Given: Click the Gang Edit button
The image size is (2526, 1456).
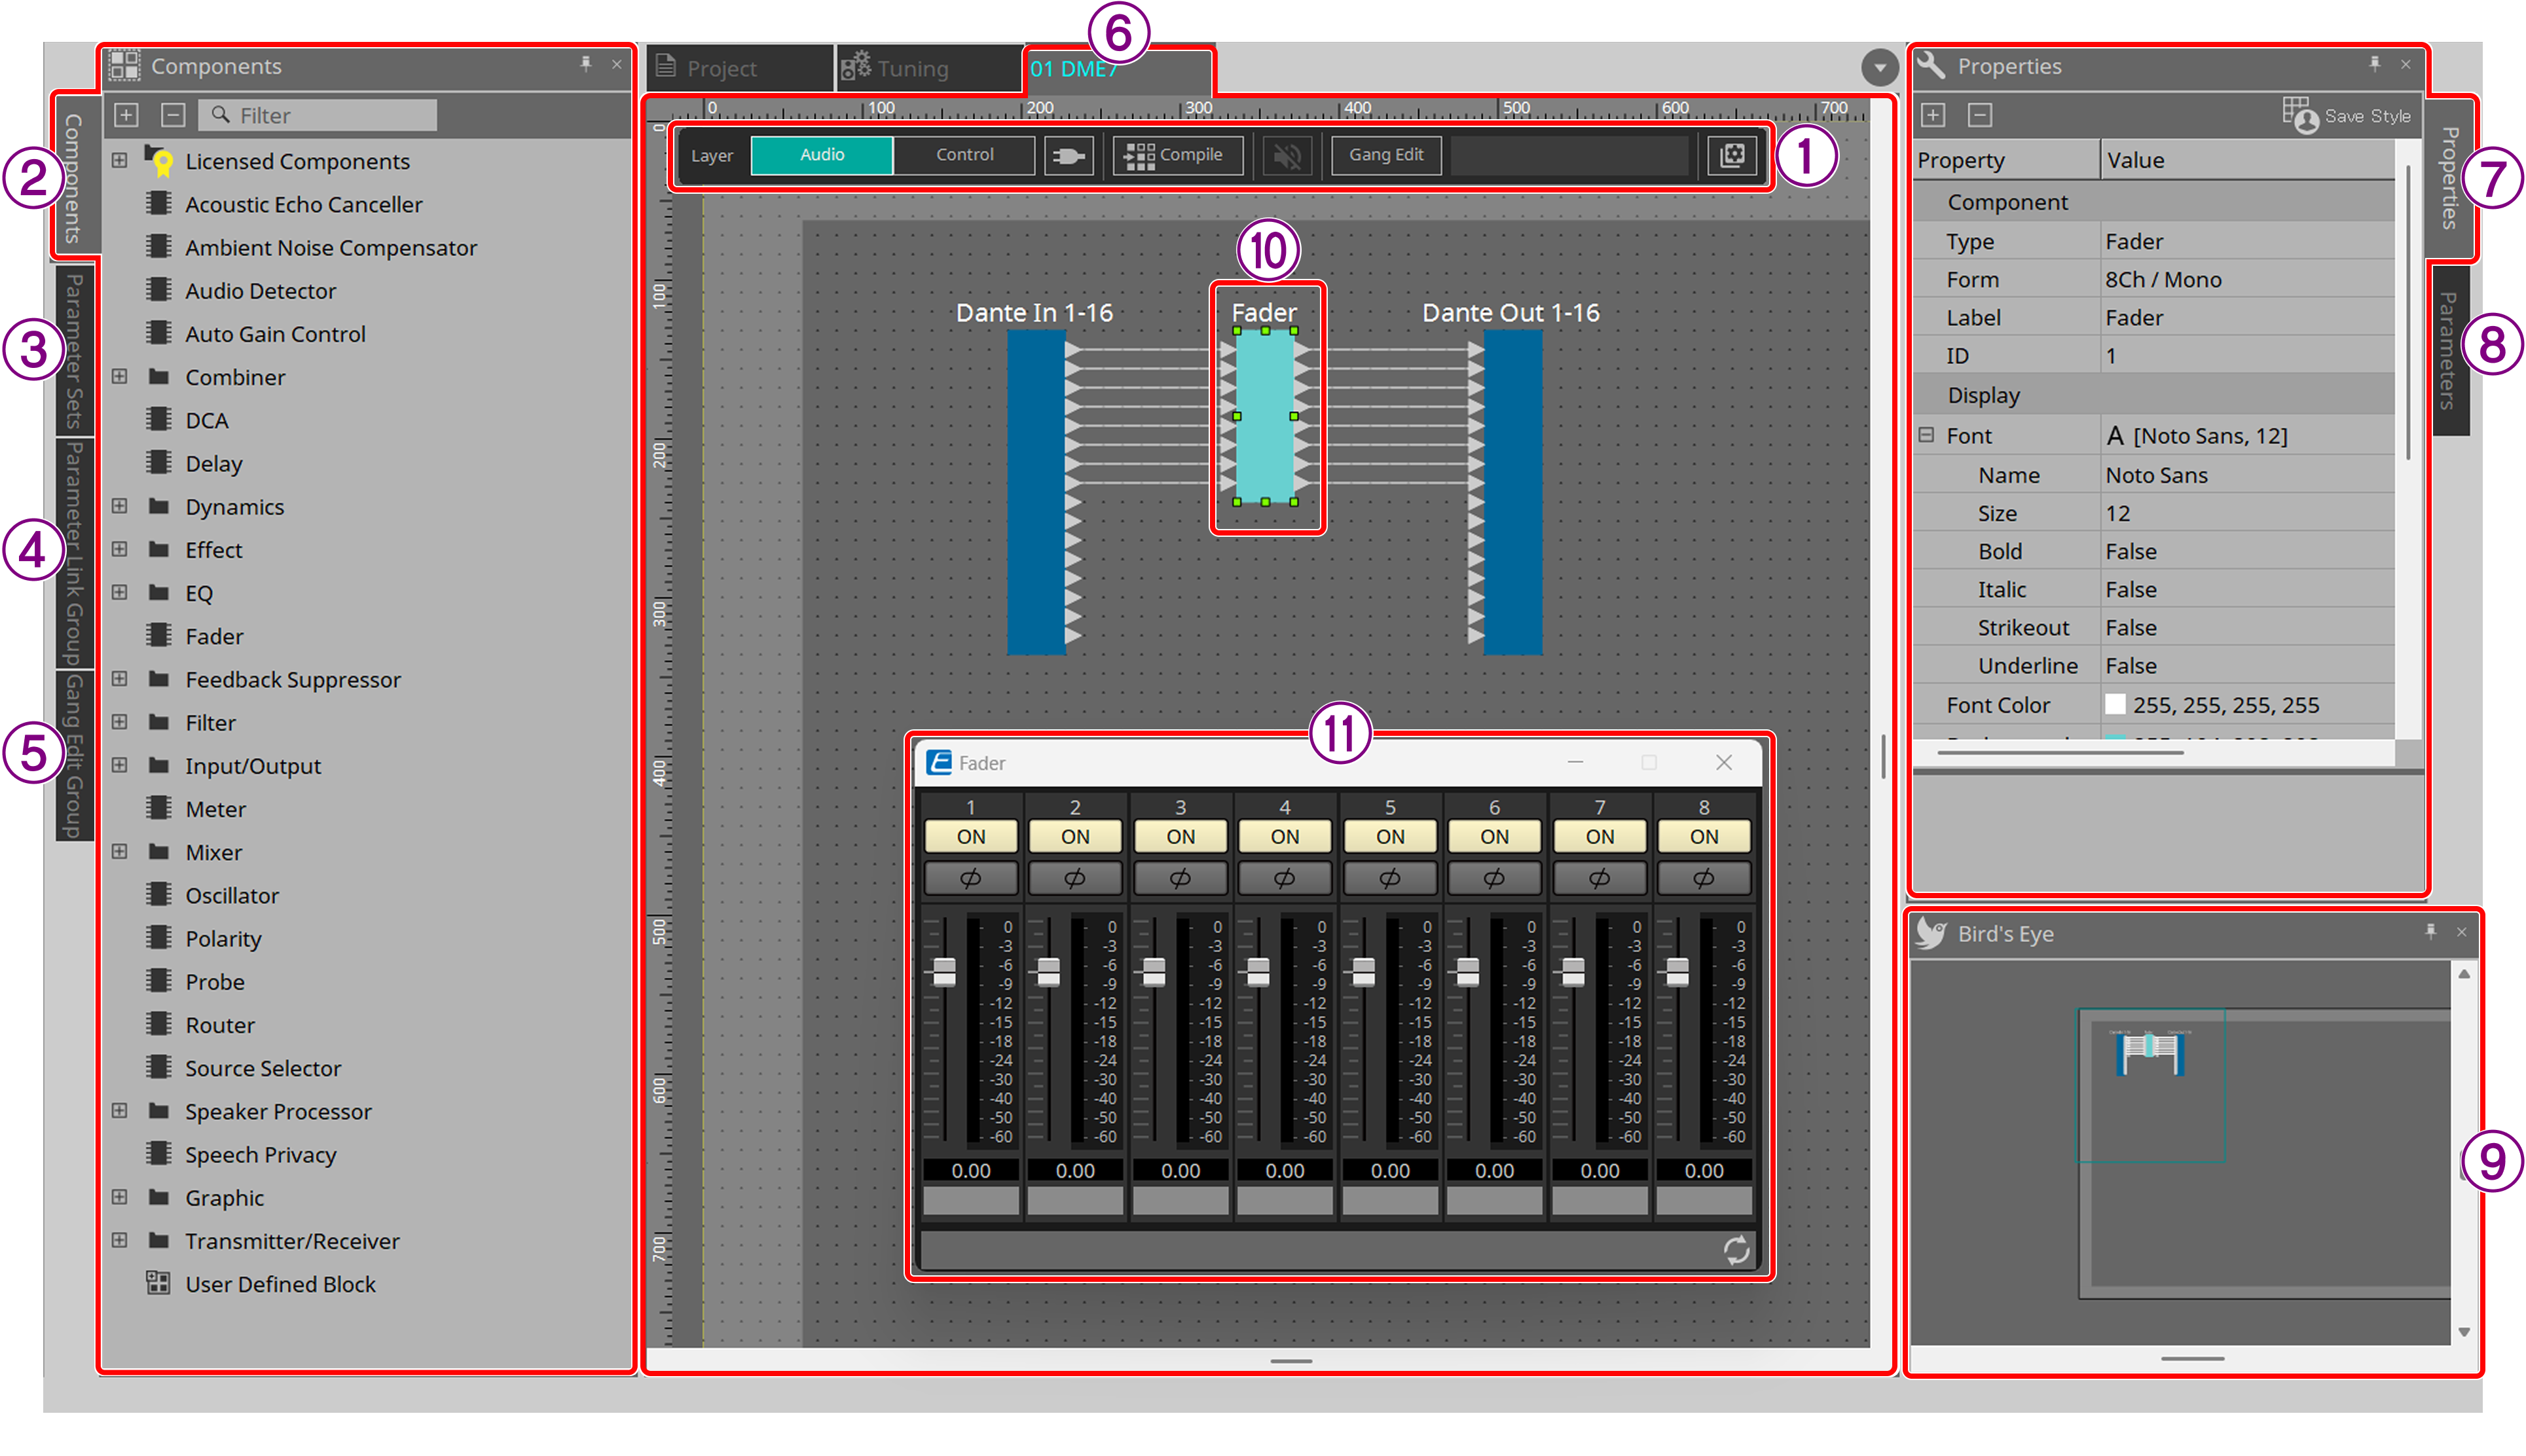Looking at the screenshot, I should click(1386, 155).
